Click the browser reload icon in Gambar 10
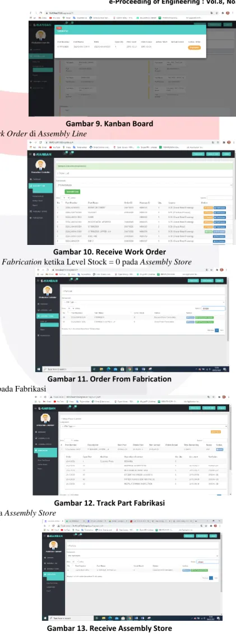This screenshot has width=236, height=641. [41, 142]
